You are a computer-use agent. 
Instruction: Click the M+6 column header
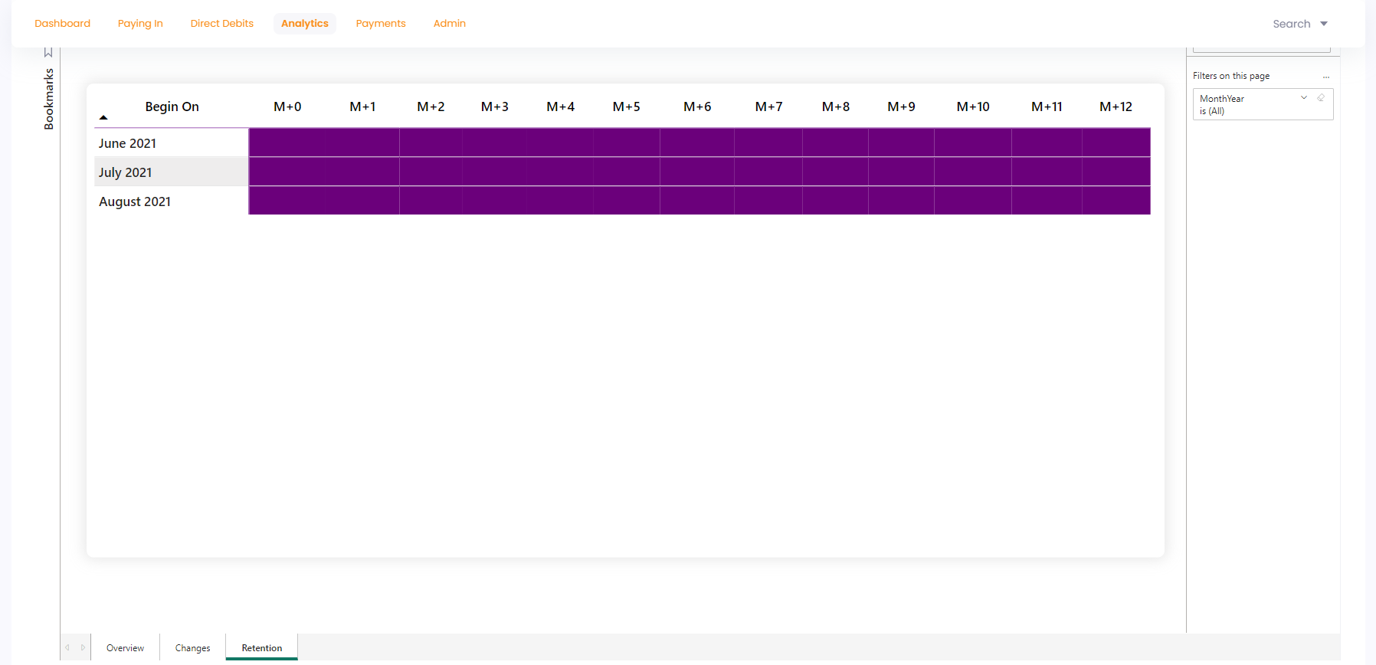click(x=697, y=106)
